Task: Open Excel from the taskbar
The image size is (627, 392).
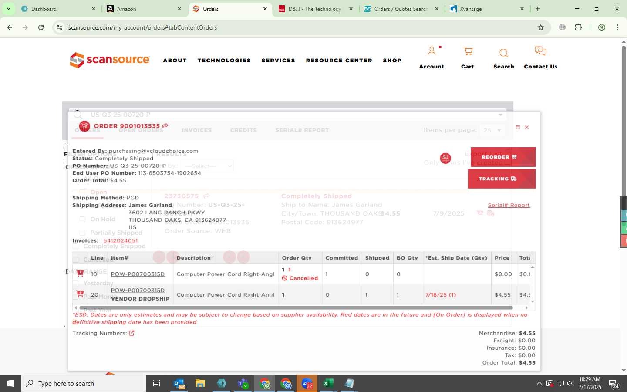Action: 328,383
